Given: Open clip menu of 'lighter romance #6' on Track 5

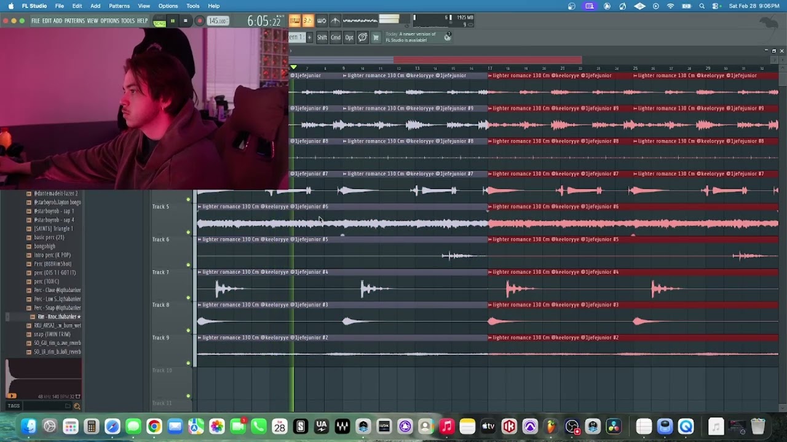Looking at the screenshot, I should [x=199, y=207].
